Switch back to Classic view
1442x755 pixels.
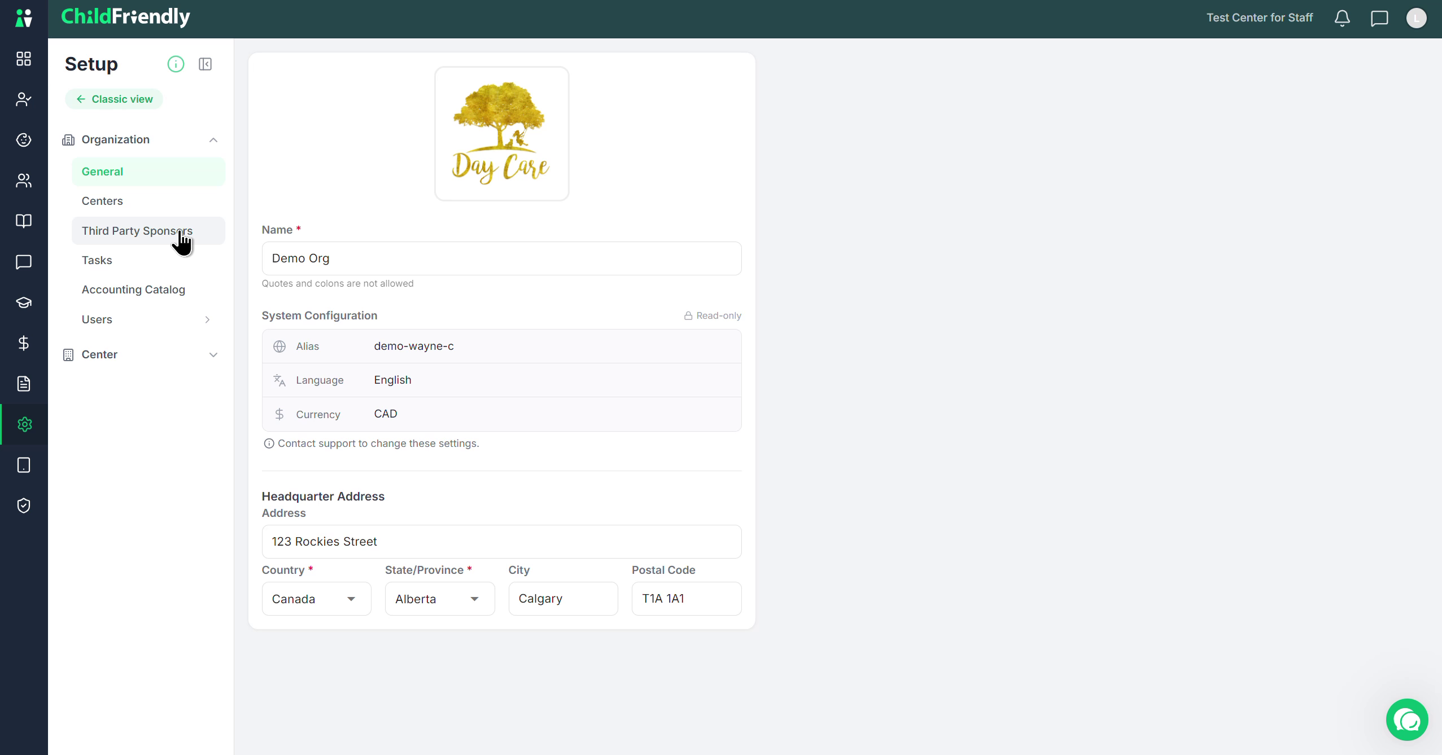114,99
